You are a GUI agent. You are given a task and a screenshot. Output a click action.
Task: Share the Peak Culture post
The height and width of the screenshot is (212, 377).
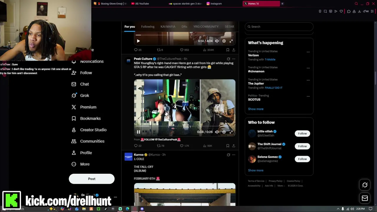(234, 146)
